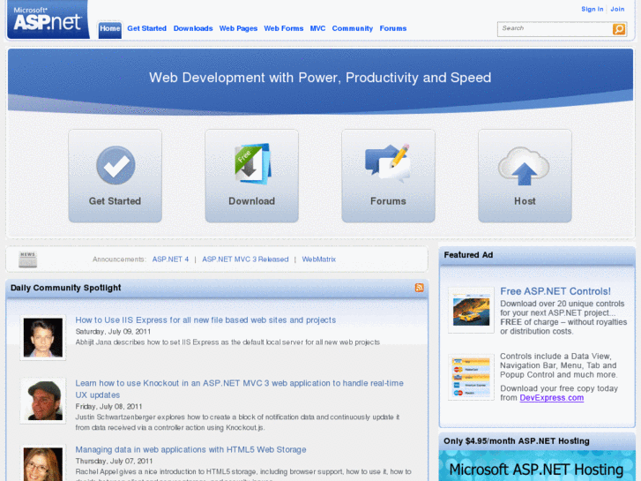The width and height of the screenshot is (641, 481).
Task: Click 'Only $4.95/month ASP.NET Hosting' heading
Action: pyautogui.click(x=517, y=441)
